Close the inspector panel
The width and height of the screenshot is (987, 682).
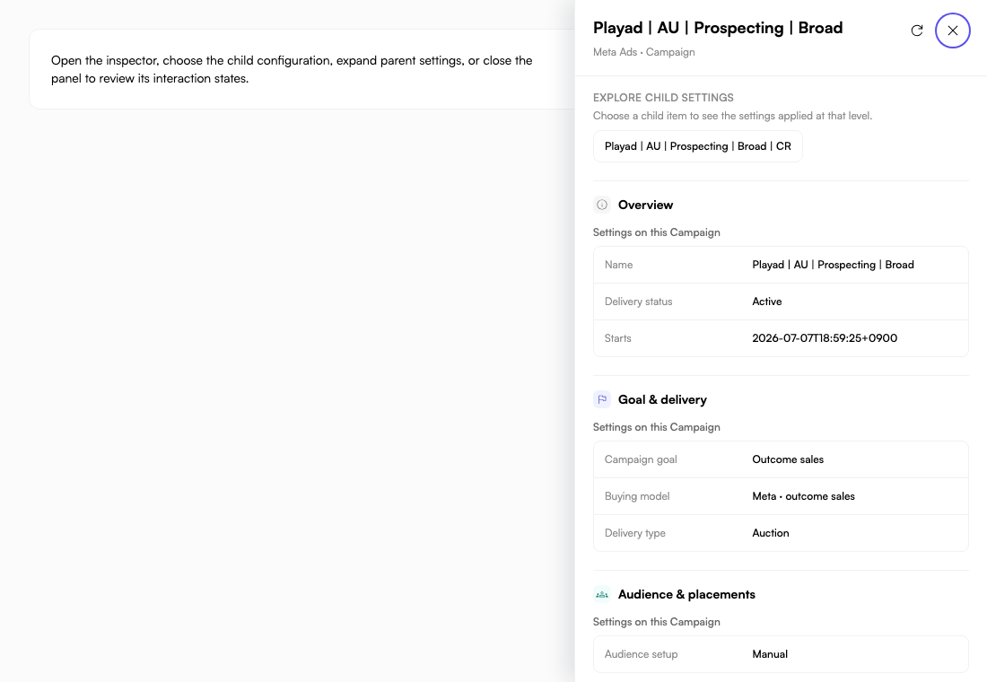coord(952,31)
